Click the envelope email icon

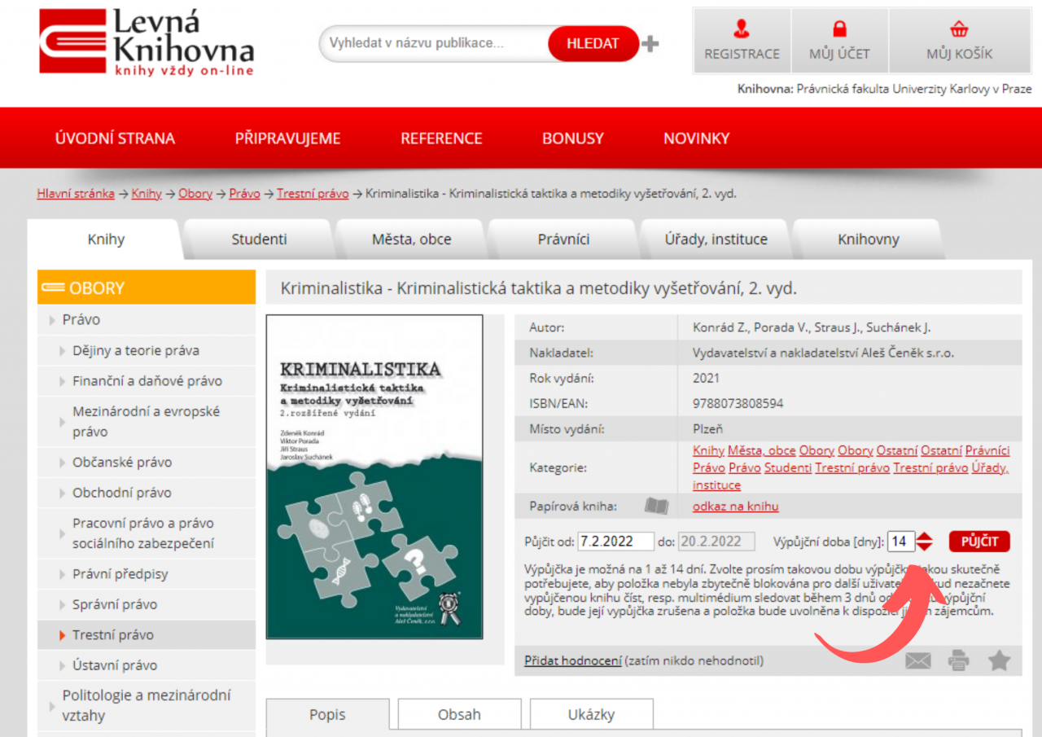pyautogui.click(x=918, y=660)
